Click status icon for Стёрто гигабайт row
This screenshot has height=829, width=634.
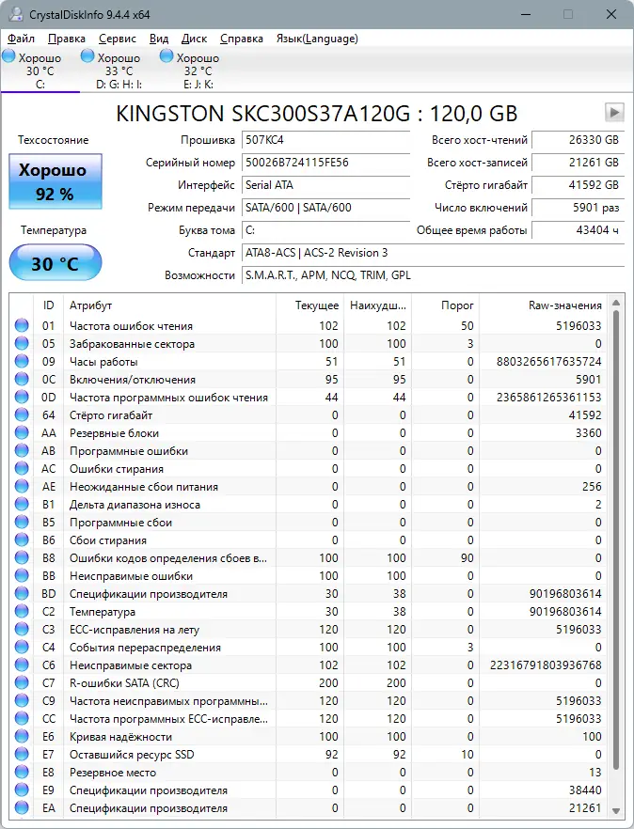[x=22, y=415]
